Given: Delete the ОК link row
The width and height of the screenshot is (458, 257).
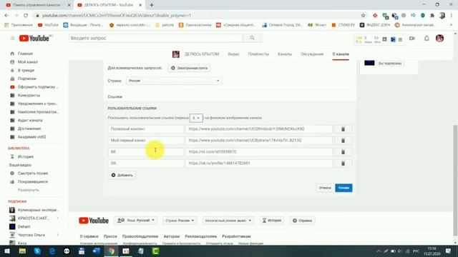Looking at the screenshot, I should click(343, 163).
